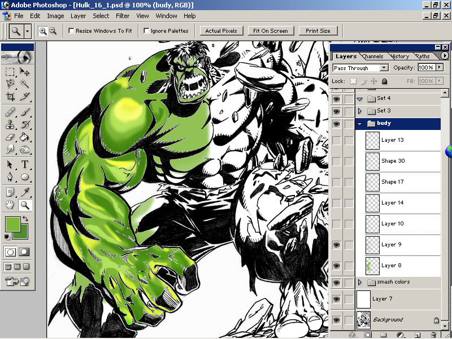Viewport: 452px width, 339px height.
Task: Hide Layer 9 visibility eye
Action: [x=336, y=245]
